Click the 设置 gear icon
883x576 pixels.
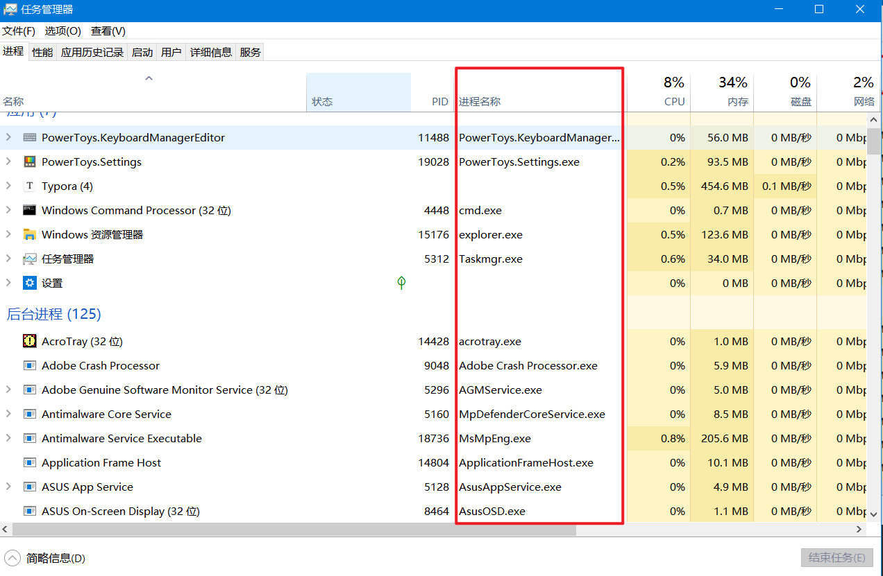click(x=29, y=283)
